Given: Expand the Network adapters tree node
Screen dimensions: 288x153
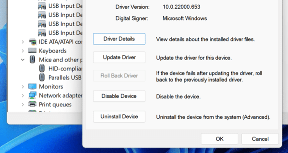Looking at the screenshot, I should click(23, 95).
